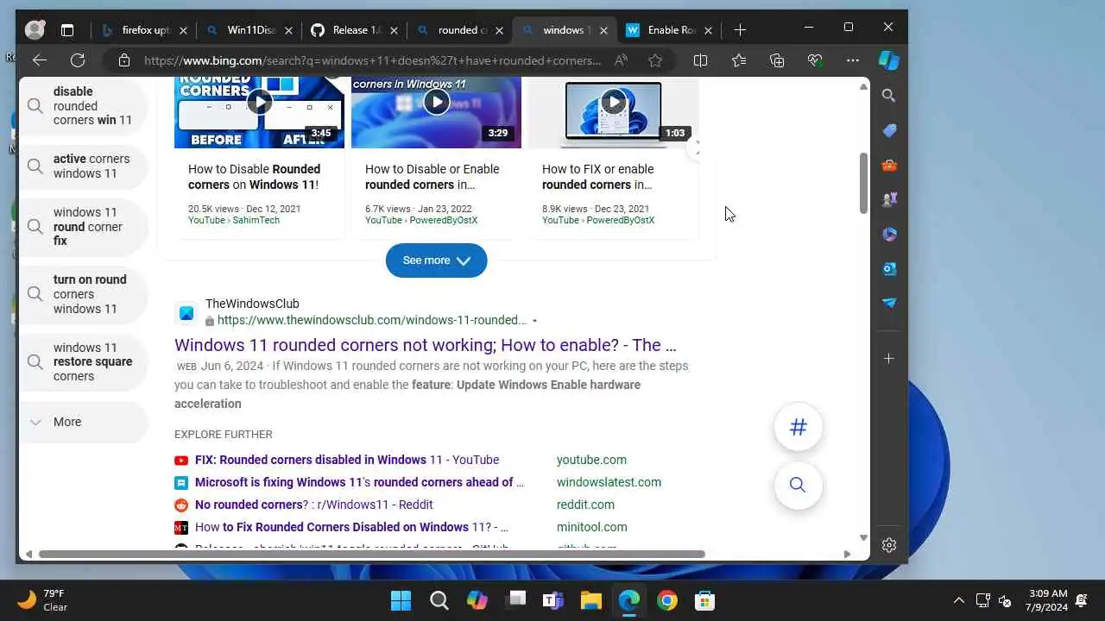
Task: Switch to the GitHub Release tab
Action: tap(356, 30)
